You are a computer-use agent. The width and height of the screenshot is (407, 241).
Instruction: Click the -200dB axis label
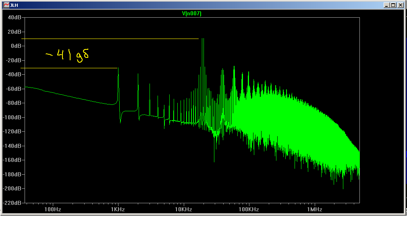pos(12,188)
